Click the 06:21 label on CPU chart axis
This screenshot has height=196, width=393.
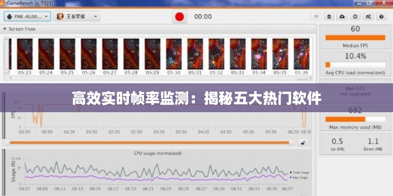tap(148, 189)
